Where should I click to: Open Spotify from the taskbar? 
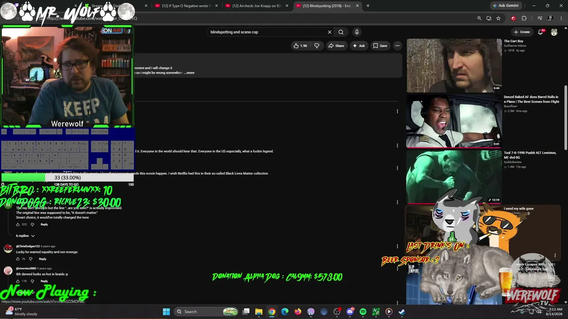coord(363,311)
